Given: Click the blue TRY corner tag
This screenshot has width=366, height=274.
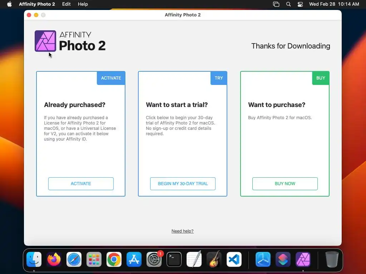Looking at the screenshot, I should (x=219, y=78).
